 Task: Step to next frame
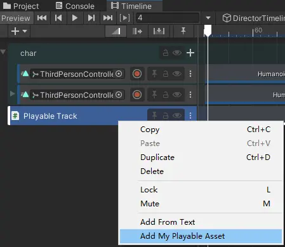(x=91, y=18)
